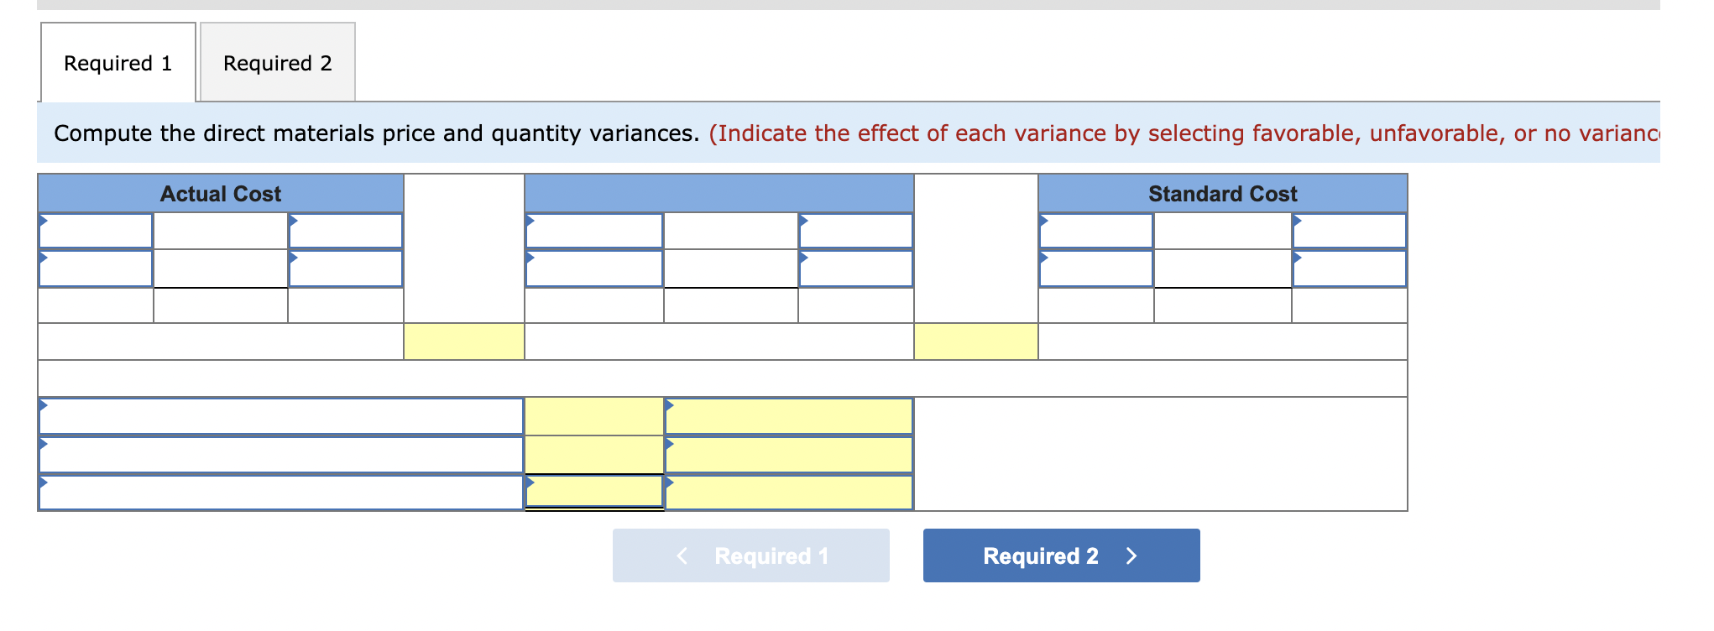1714x631 pixels.
Task: Open the rightmost dropdown under Actual Cost header
Action: point(346,227)
